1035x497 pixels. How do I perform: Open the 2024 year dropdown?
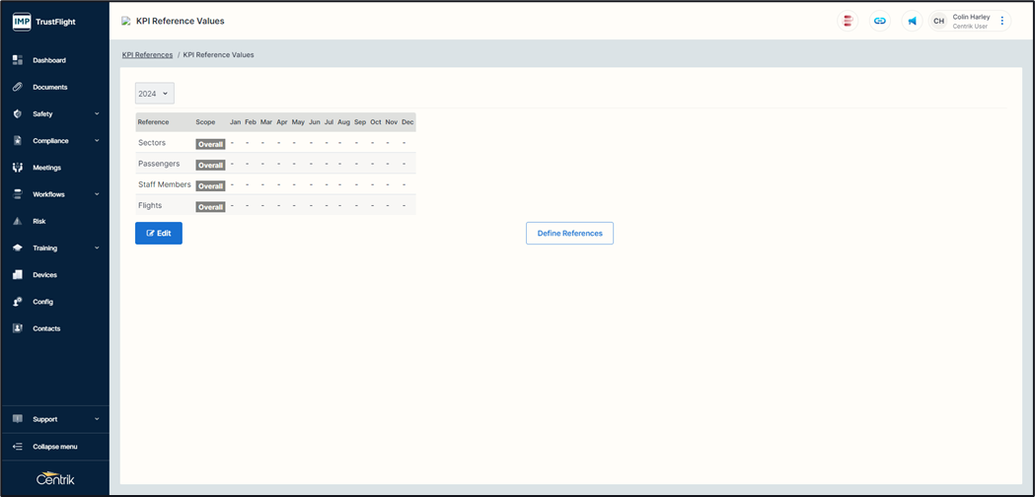click(154, 94)
